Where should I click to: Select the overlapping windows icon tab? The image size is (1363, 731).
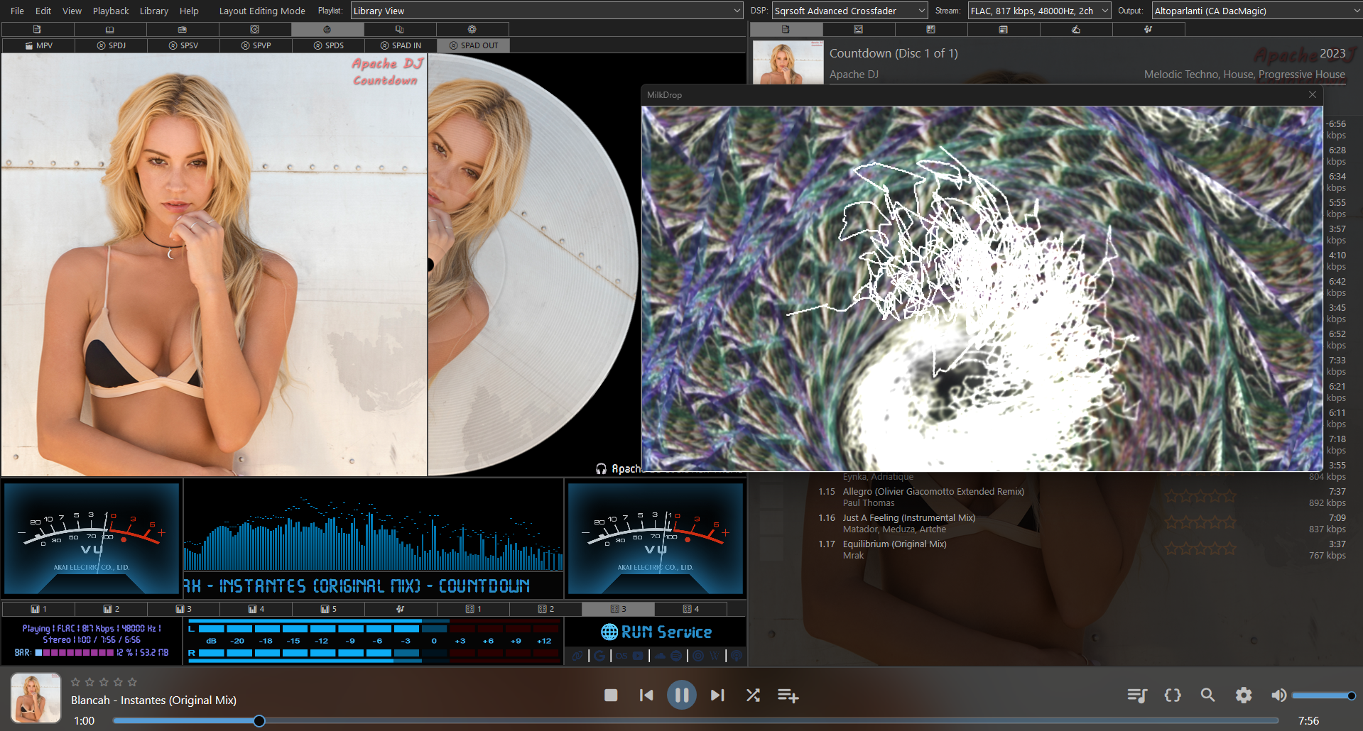(x=399, y=29)
